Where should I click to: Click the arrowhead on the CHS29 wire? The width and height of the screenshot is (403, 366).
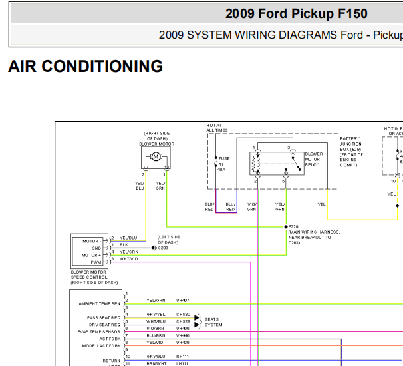click(x=197, y=325)
